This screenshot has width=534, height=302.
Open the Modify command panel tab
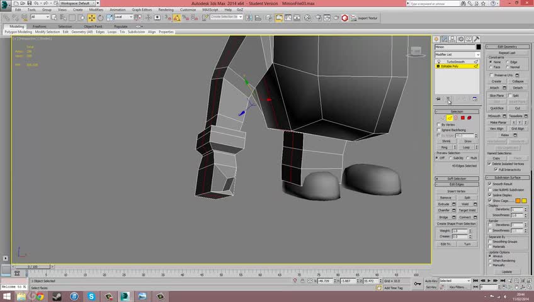point(445,39)
